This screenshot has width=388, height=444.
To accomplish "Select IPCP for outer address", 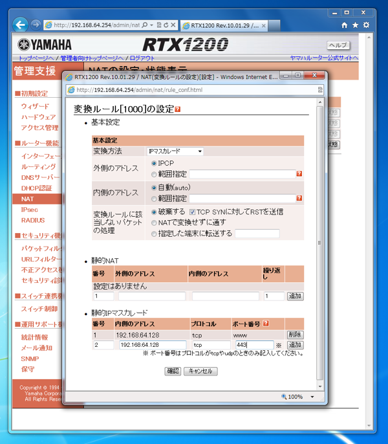I will point(154,163).
